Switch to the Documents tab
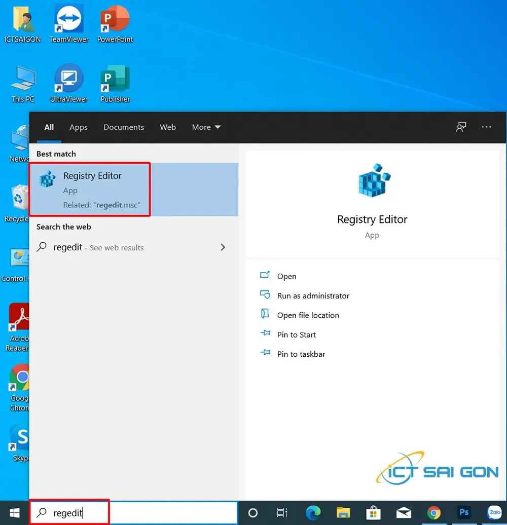The image size is (507, 525). [124, 127]
